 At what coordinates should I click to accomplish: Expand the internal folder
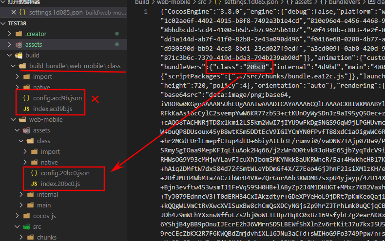(21, 194)
